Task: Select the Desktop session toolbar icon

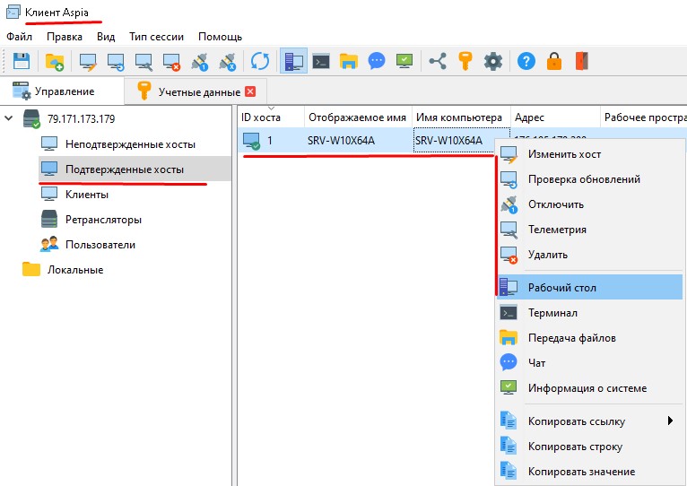Action: (x=293, y=61)
